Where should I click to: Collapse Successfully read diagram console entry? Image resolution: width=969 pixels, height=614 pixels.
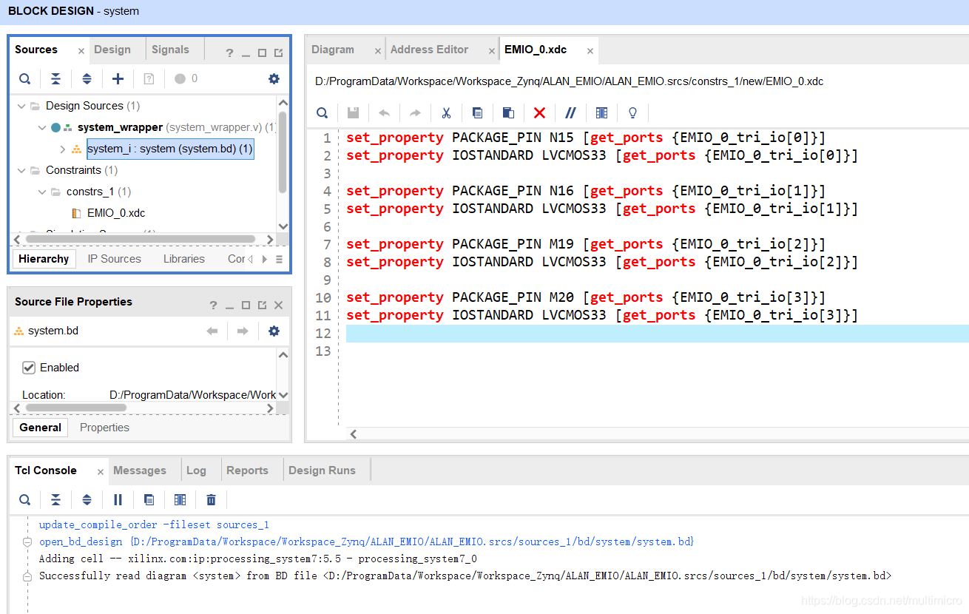click(27, 576)
